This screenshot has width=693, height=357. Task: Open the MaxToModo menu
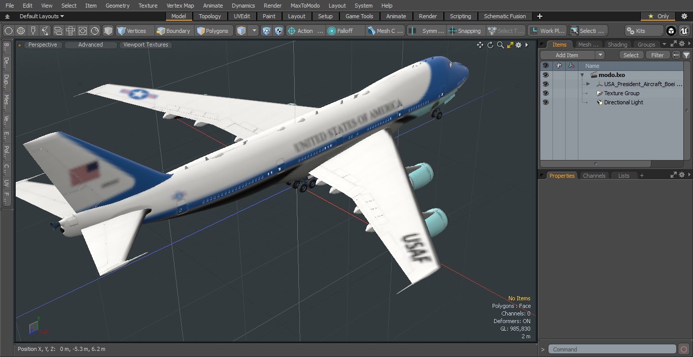305,6
